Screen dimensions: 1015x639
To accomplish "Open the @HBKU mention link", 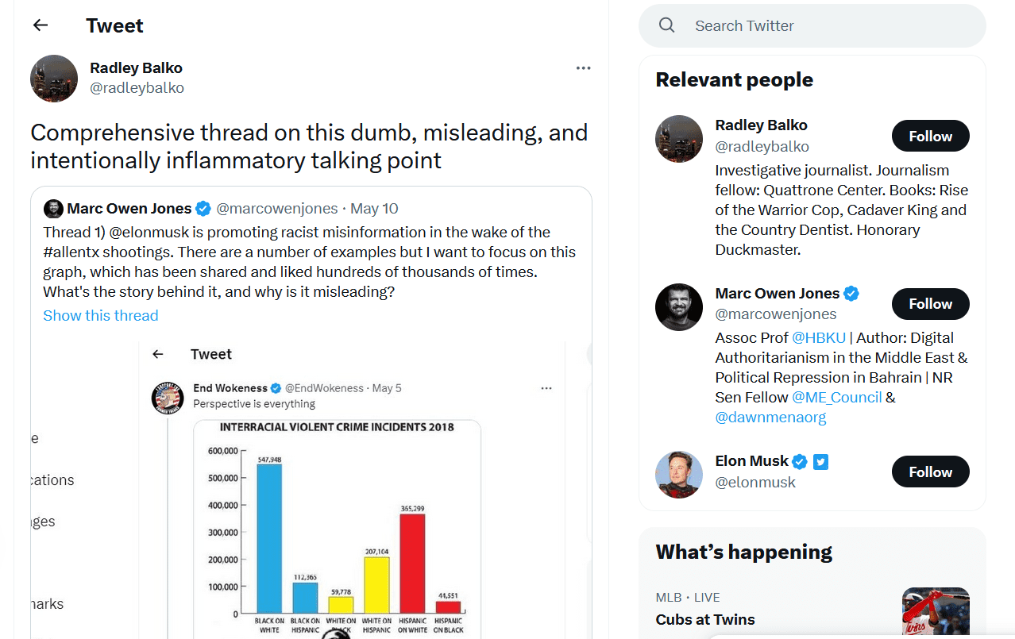I will point(819,337).
